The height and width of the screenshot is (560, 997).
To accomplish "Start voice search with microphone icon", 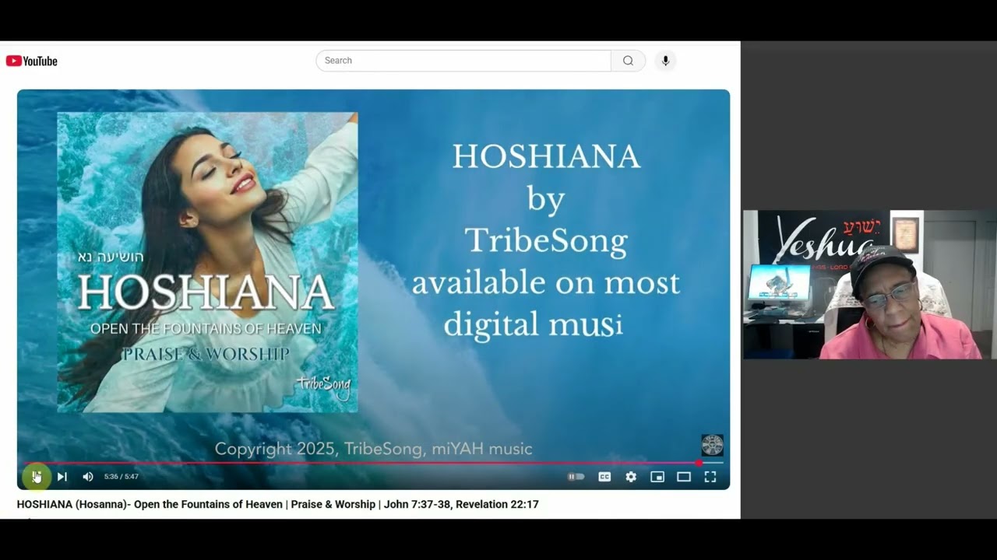I will (665, 61).
